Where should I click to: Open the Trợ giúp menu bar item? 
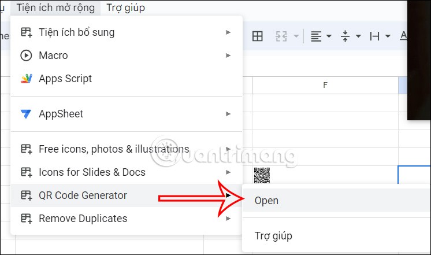point(125,8)
